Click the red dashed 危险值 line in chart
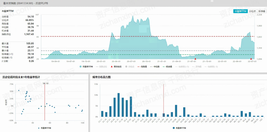The height and width of the screenshot is (132, 267). [148, 36]
